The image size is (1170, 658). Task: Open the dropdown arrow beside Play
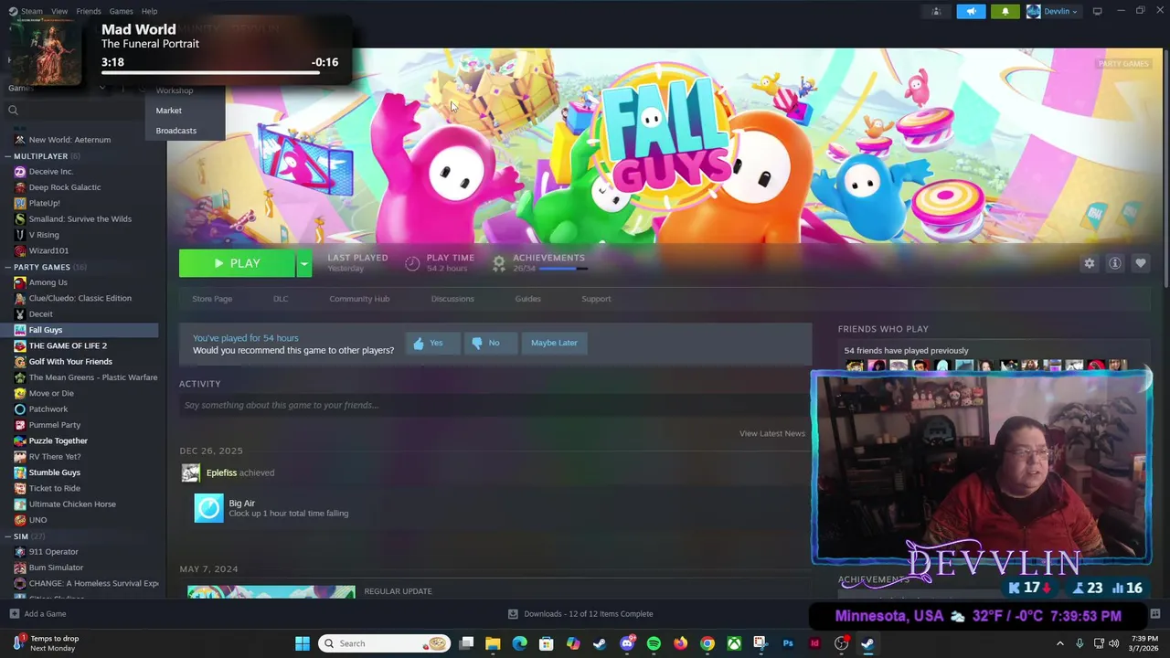(303, 263)
